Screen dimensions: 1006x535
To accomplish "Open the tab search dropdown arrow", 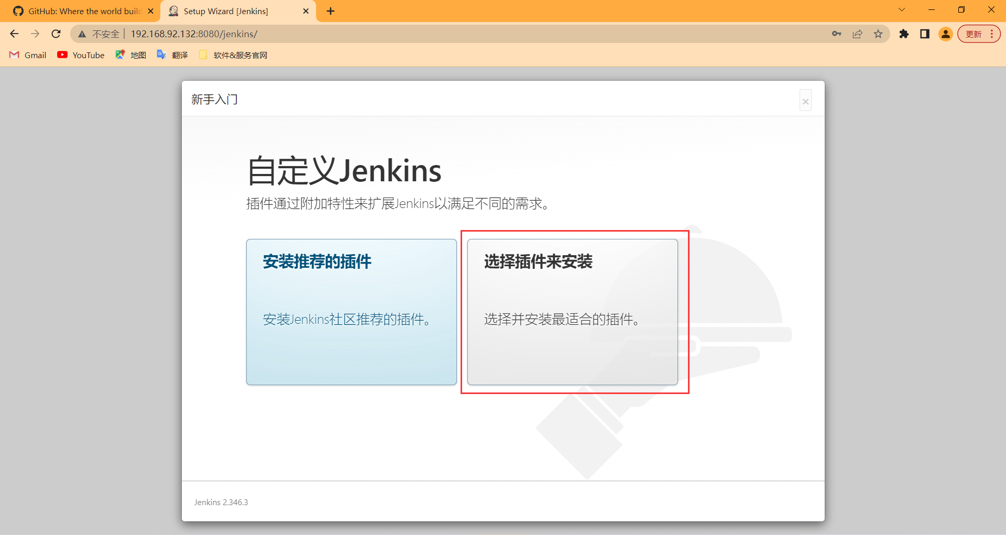I will pos(902,10).
